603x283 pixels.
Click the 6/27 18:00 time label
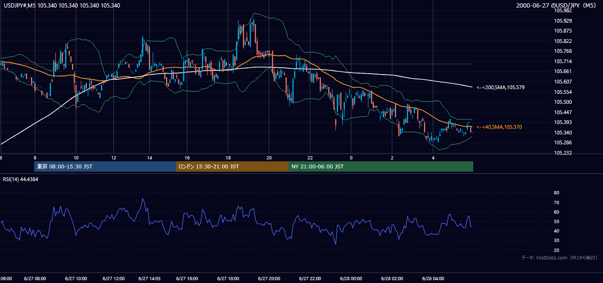point(228,279)
